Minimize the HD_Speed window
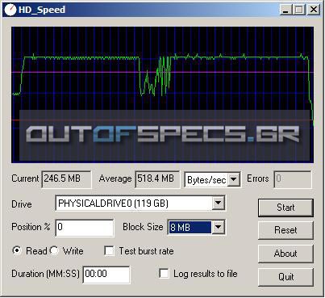 tap(285, 10)
